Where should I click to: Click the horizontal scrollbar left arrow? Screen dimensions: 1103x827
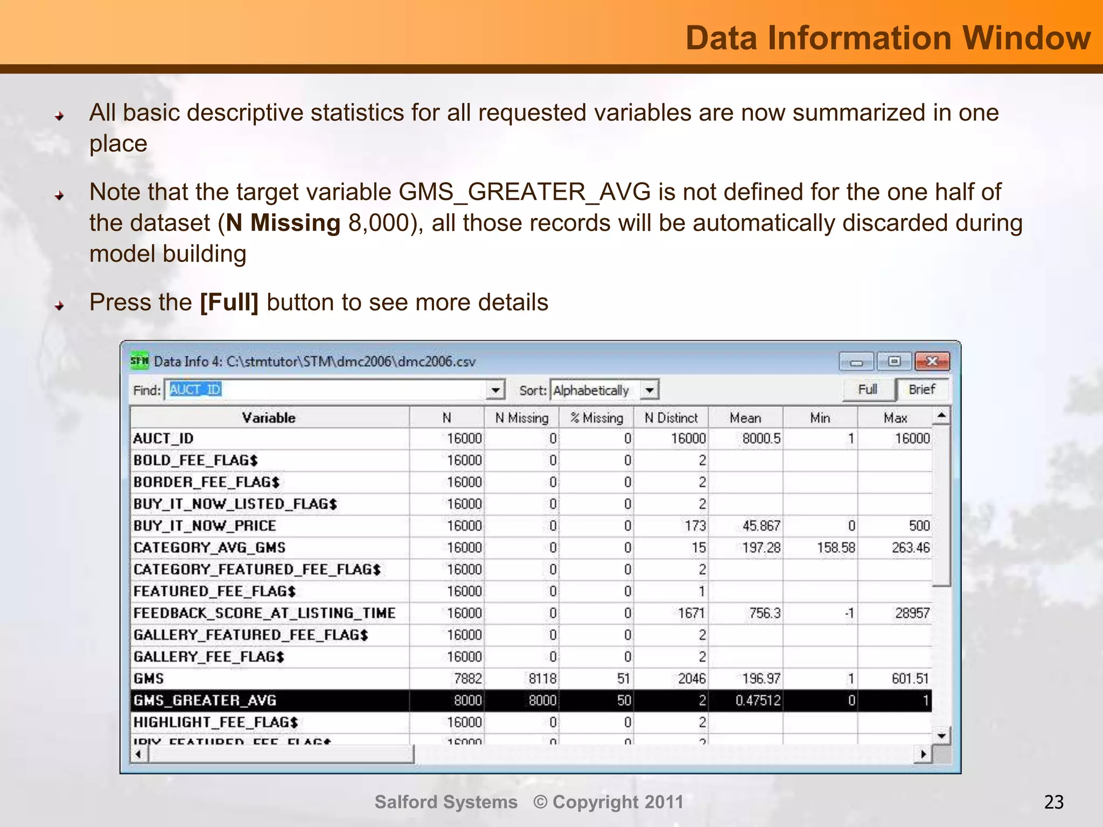[x=139, y=754]
